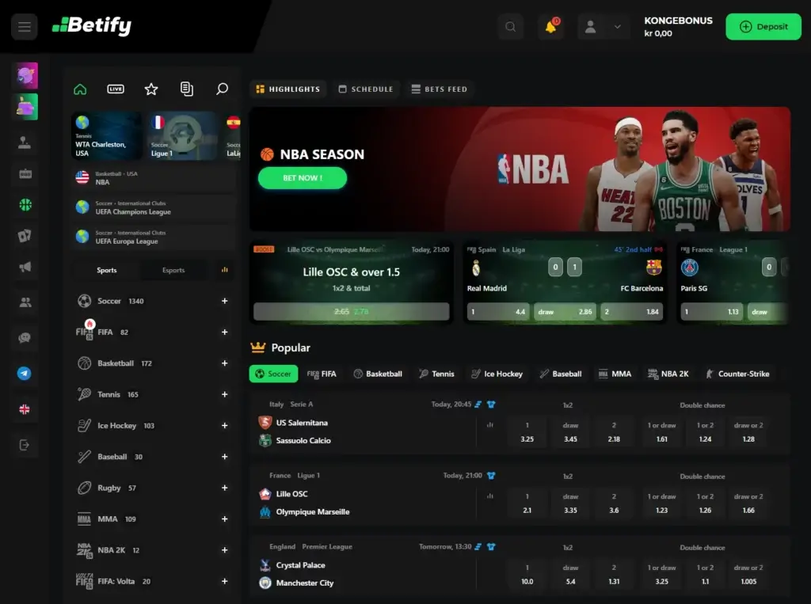Open notifications bell
811x604 pixels.
click(x=551, y=27)
